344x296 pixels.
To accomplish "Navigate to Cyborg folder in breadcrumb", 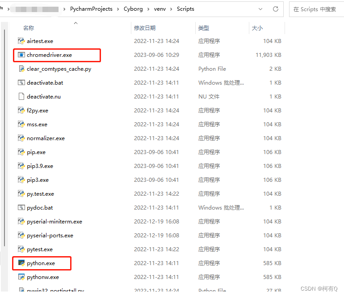I will point(133,9).
